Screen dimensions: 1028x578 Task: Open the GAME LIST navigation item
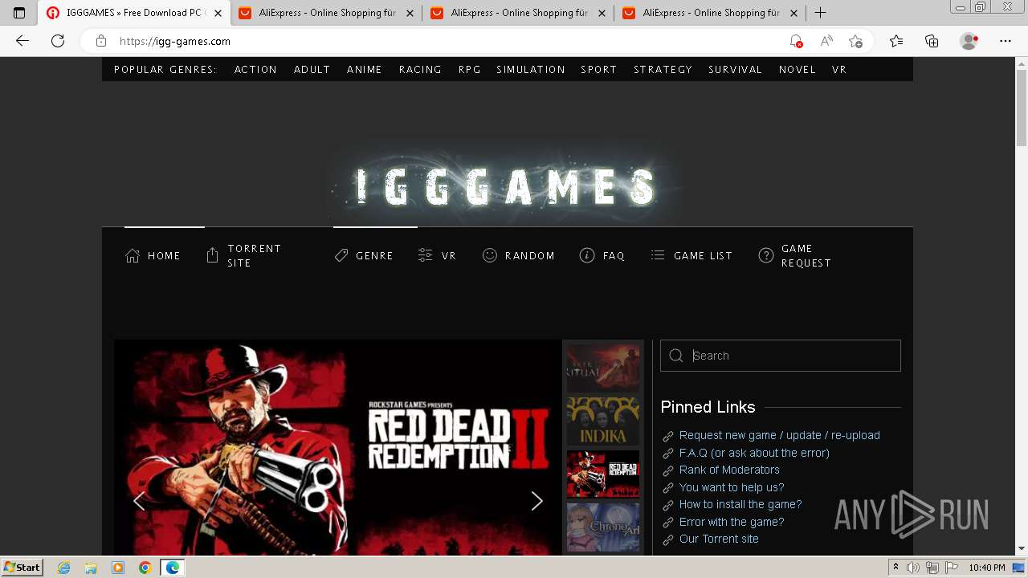click(691, 255)
